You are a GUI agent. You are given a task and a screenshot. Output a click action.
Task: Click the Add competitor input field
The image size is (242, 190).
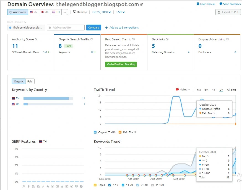[66, 27]
